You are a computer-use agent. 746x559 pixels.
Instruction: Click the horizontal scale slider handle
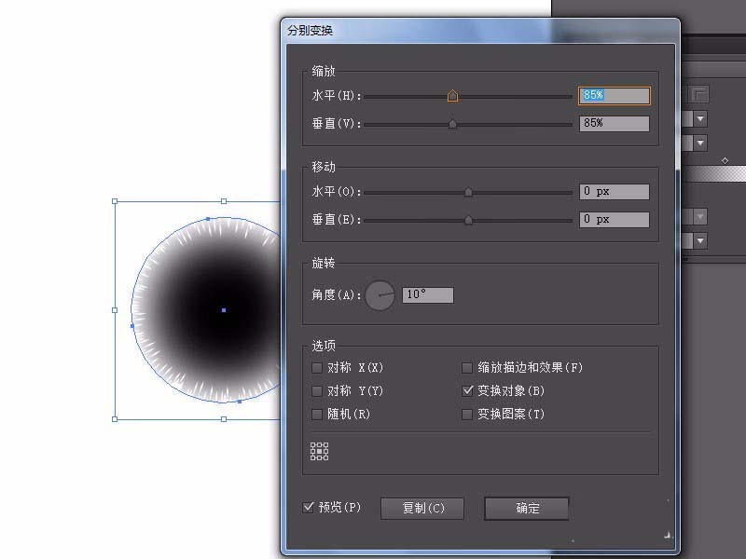tap(452, 96)
